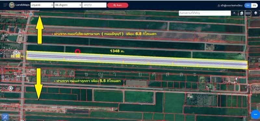
Task: Open the hamburger menu beside the LandsMaps logo
Action: [x=6, y=5]
